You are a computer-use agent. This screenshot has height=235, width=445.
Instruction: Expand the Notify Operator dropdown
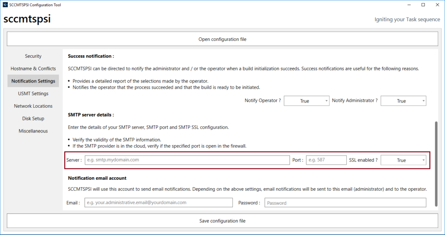click(306, 101)
